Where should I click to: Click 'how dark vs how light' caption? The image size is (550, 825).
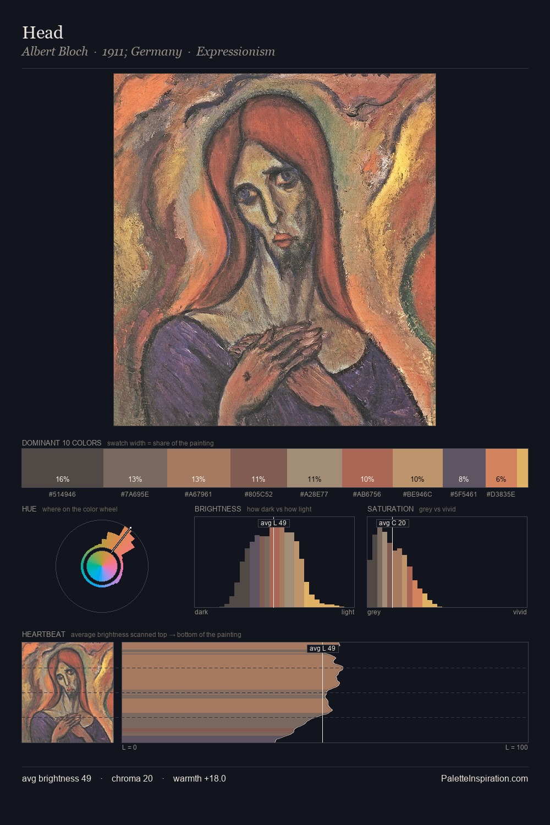coord(279,509)
